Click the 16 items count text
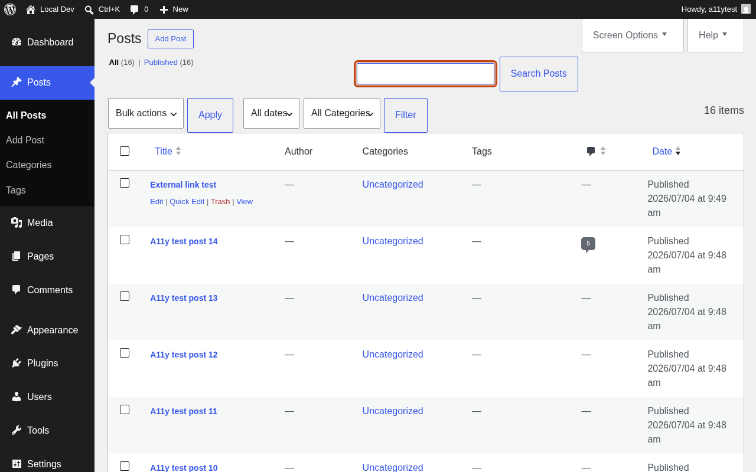The image size is (756, 472). pyautogui.click(x=724, y=110)
